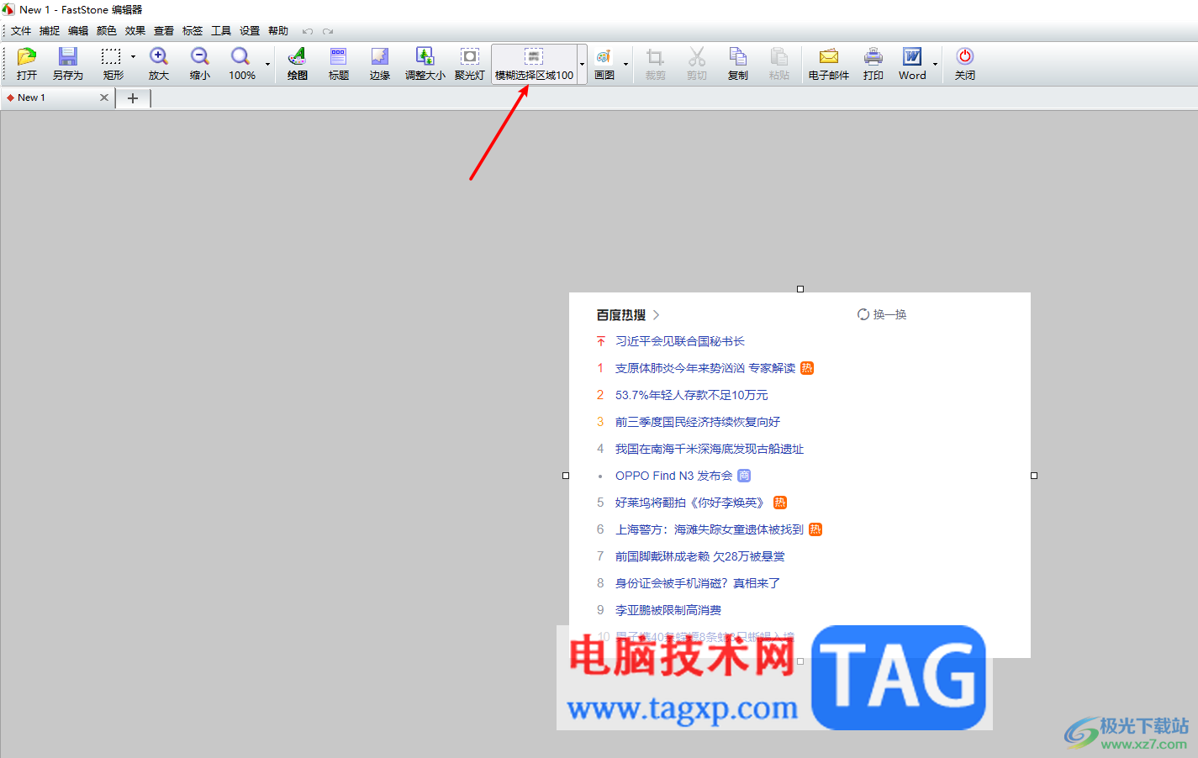Click the 好莱坞将翻拍《你好李焕英》 line
Screen dimensions: 1198x758
[x=692, y=503]
